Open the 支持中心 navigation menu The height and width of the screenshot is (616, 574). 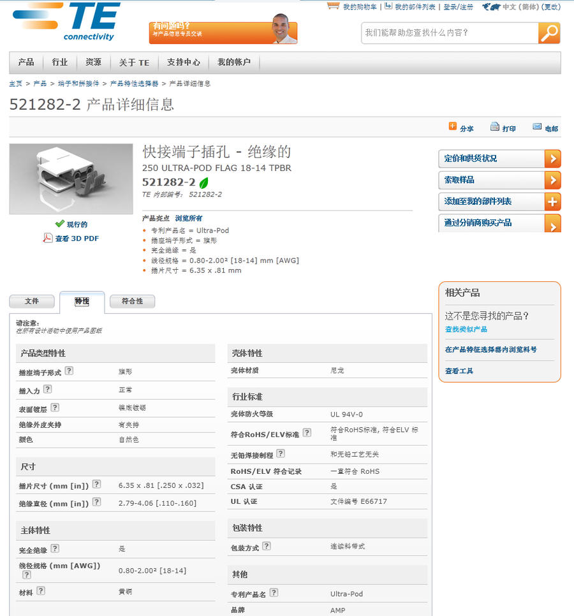click(184, 62)
